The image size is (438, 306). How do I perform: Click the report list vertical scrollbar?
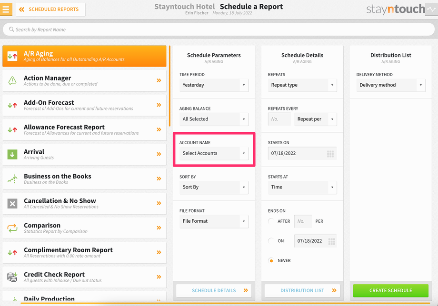click(169, 86)
